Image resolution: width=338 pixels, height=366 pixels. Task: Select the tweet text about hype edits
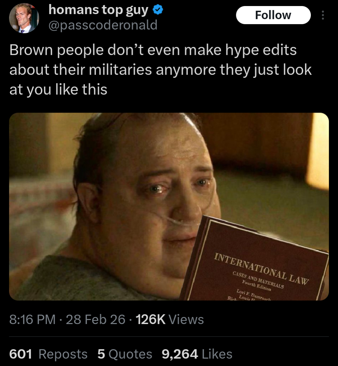[160, 70]
